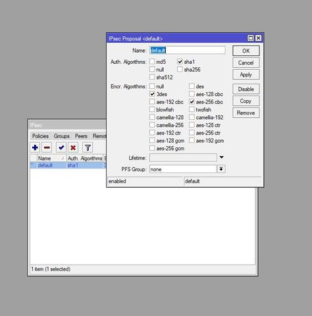Screen dimensions: 312x316
Task: Click the PFS Group none field
Action: pyautogui.click(x=183, y=169)
